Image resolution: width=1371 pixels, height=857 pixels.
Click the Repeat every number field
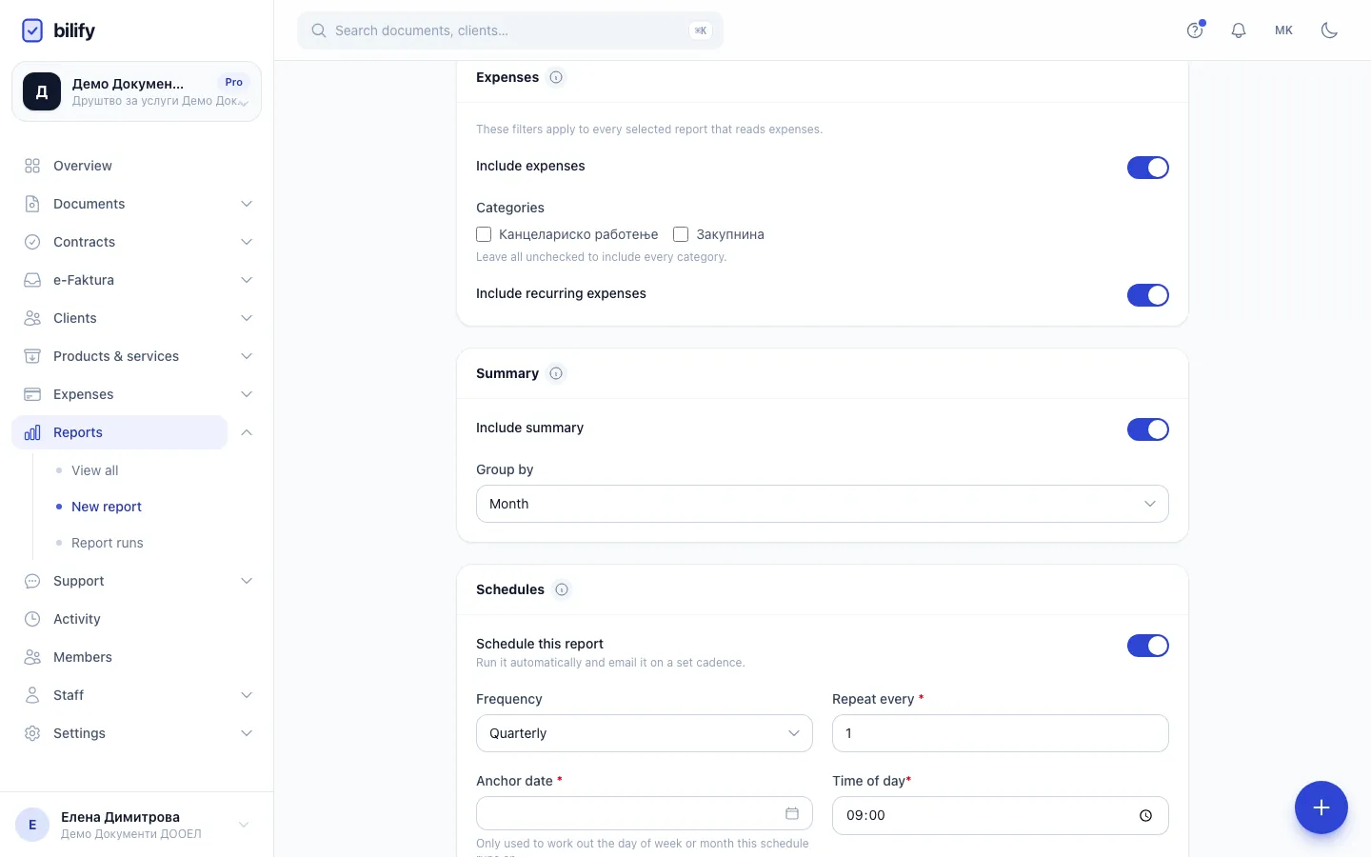1001,733
